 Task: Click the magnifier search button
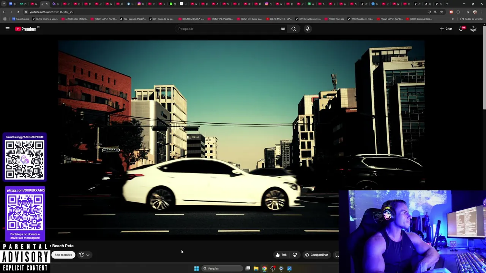coord(293,29)
